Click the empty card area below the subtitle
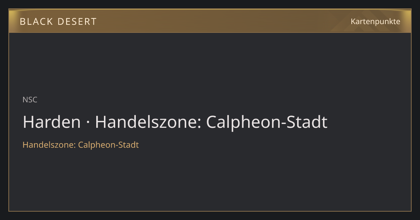The width and height of the screenshot is (420, 220). click(x=210, y=180)
